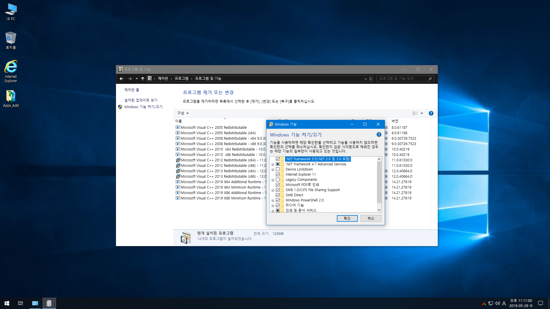Go up one level in address bar
Image resolution: width=550 pixels, height=309 pixels.
143,78
